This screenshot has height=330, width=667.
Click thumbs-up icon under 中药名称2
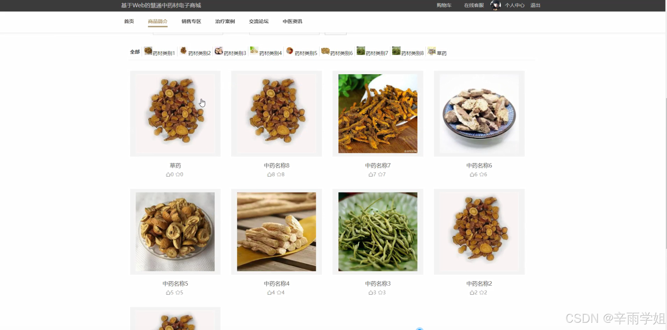pos(472,293)
